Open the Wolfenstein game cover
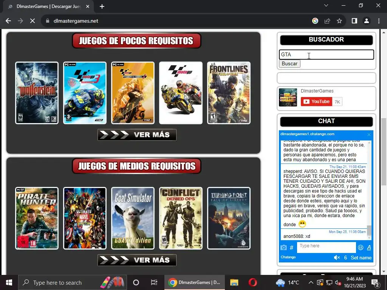 [x=37, y=93]
